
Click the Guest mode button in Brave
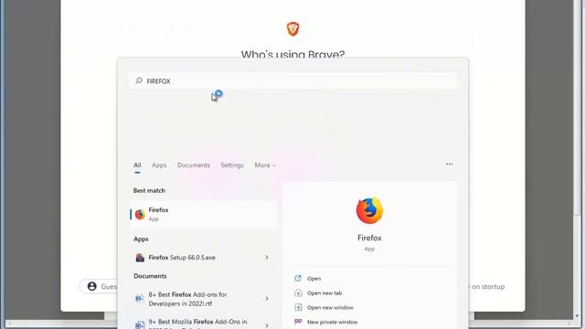coord(99,286)
